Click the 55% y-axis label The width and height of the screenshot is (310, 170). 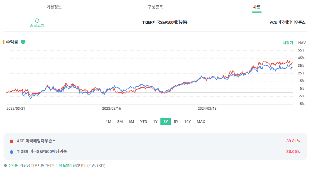point(301,51)
